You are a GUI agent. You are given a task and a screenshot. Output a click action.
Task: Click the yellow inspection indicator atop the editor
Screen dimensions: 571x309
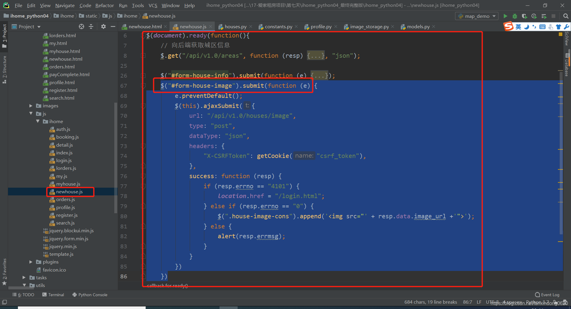561,34
